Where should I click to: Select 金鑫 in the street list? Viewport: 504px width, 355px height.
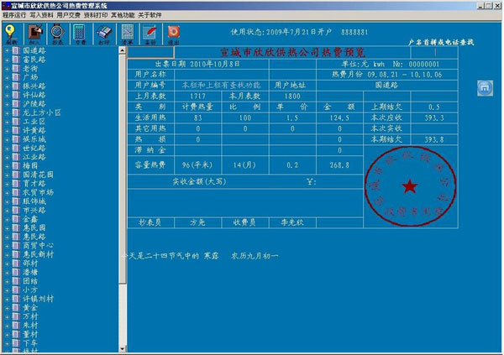point(30,219)
